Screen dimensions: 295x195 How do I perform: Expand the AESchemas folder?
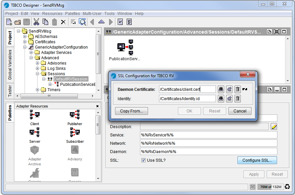click(25, 36)
